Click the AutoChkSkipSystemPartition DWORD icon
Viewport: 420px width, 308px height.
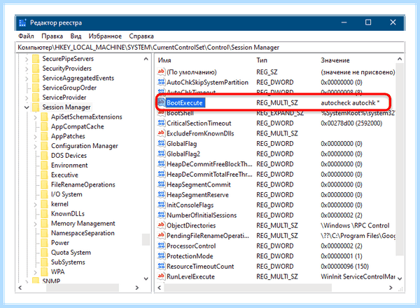[161, 82]
